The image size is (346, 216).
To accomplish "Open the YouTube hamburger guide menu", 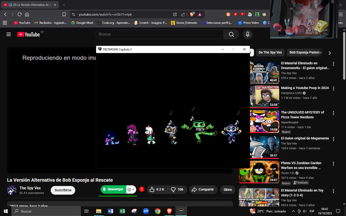I will (8, 35).
